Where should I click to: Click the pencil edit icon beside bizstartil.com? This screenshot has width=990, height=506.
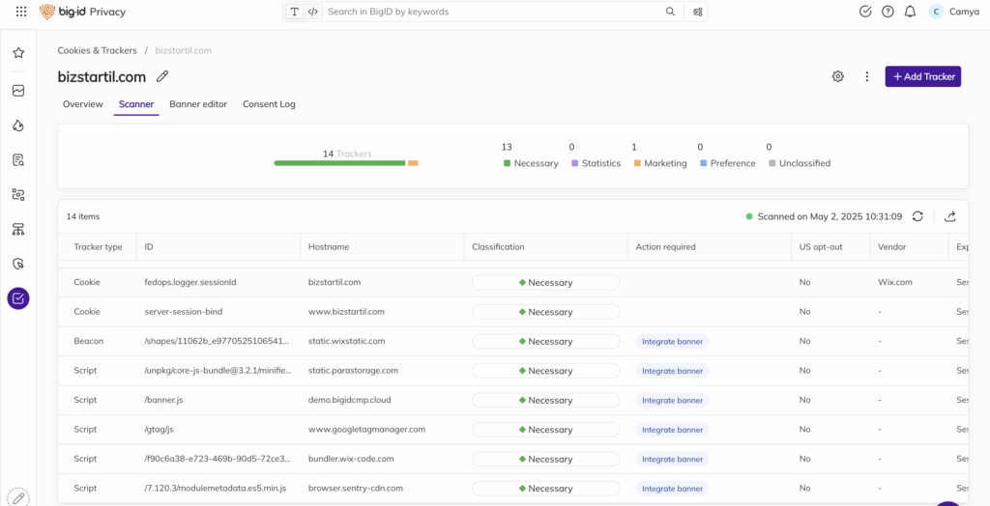pyautogui.click(x=162, y=76)
